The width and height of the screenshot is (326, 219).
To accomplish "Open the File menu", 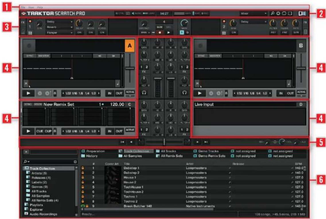I will [x=23, y=7].
